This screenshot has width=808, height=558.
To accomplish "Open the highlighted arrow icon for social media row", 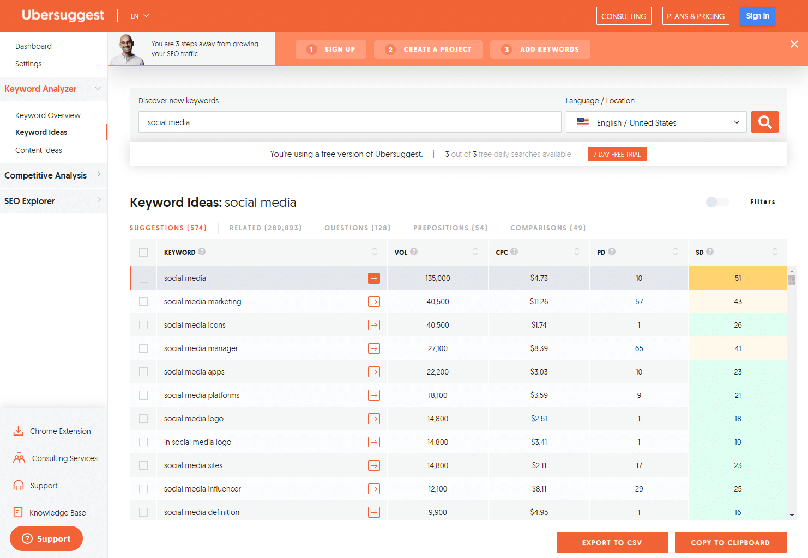I will (x=374, y=278).
